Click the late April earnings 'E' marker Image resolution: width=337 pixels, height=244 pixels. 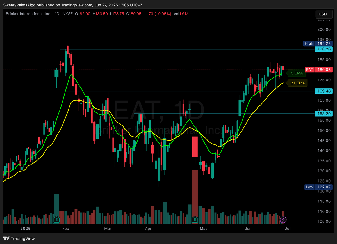tap(195, 220)
